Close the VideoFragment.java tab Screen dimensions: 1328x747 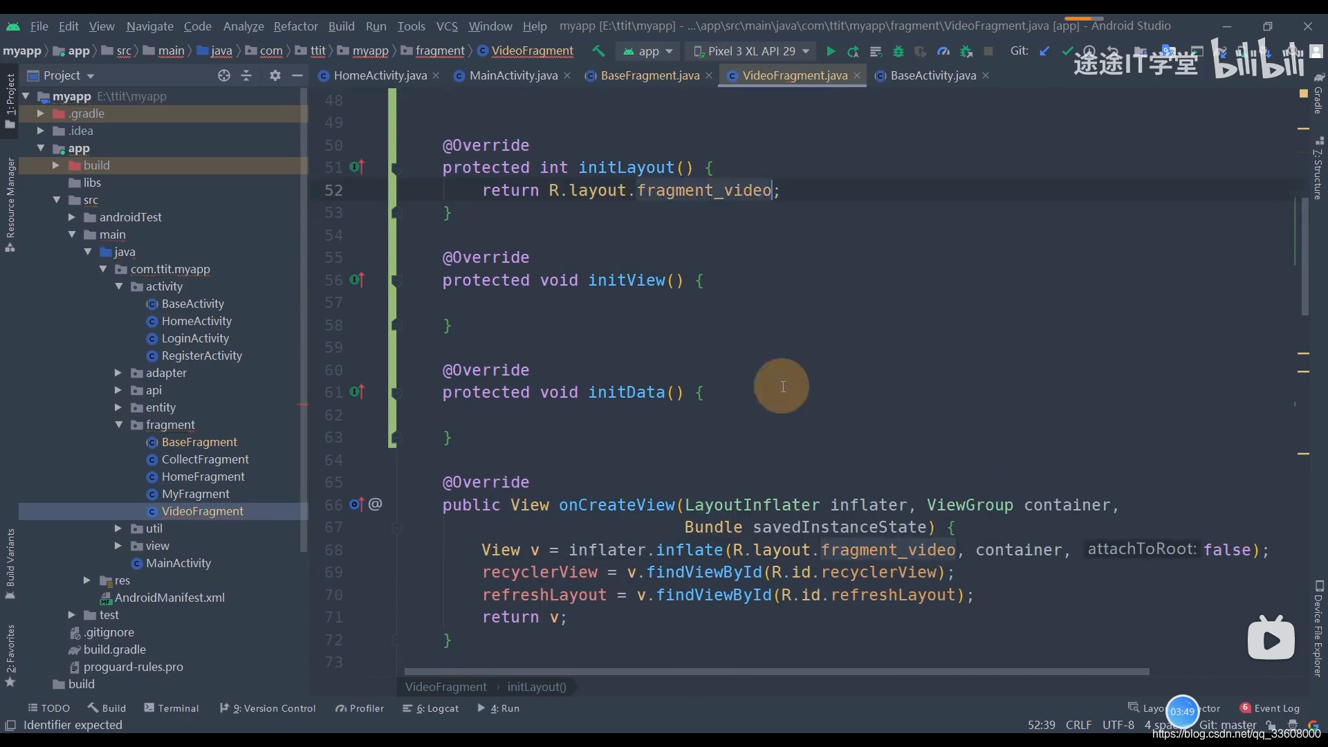point(857,75)
